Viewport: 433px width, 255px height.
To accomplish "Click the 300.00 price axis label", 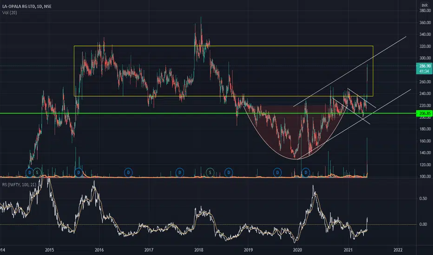I will [x=425, y=58].
